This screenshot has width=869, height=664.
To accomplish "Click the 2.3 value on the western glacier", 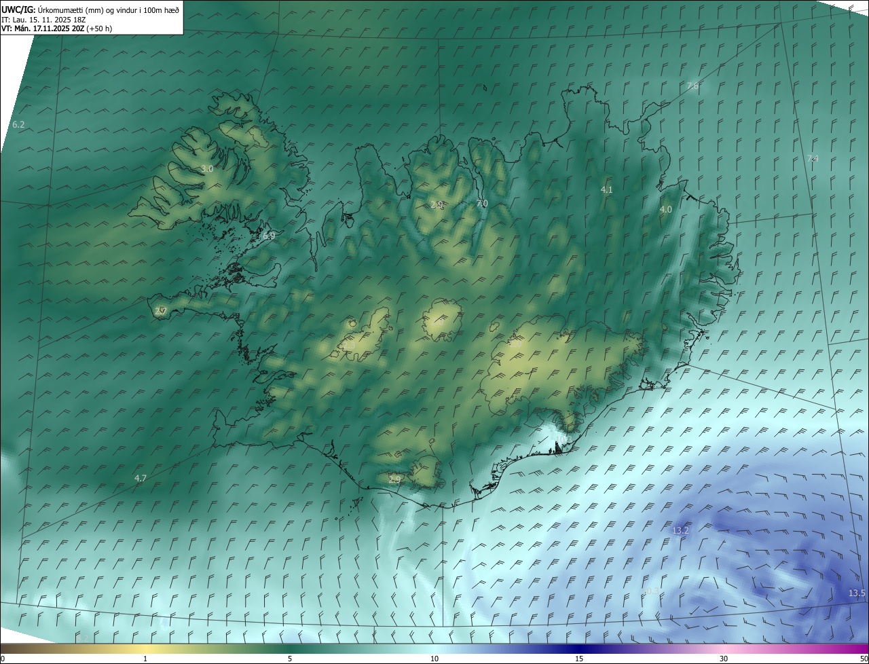I will point(349,346).
